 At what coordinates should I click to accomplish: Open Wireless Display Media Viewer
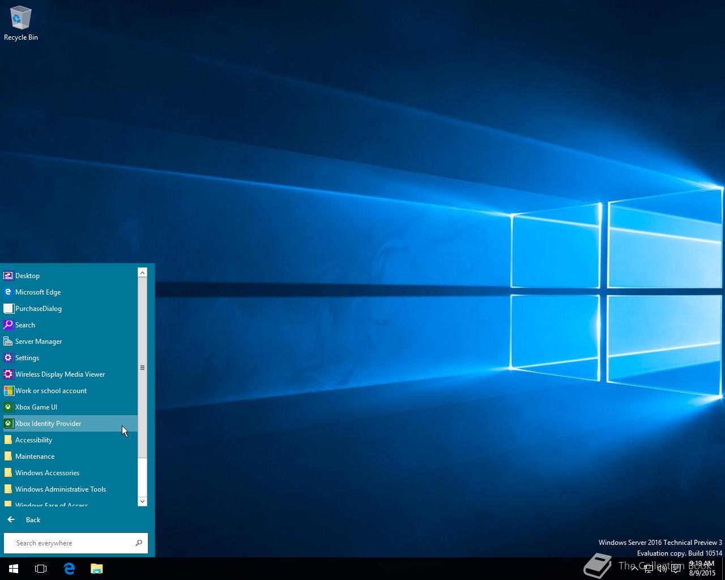pyautogui.click(x=70, y=374)
